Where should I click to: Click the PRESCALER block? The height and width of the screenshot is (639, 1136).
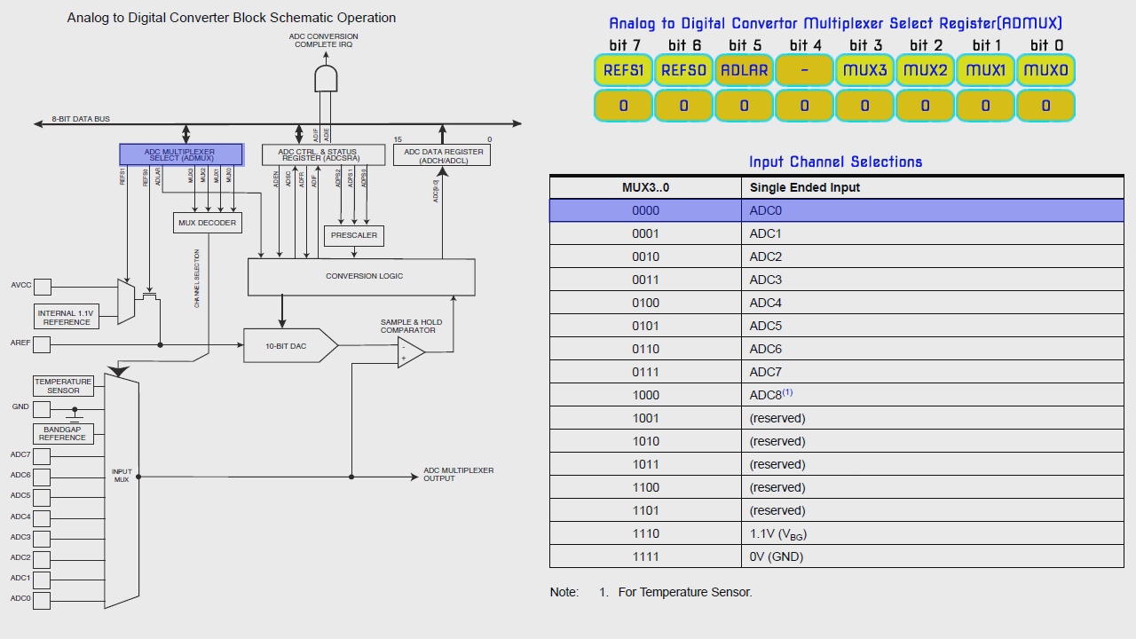pos(354,235)
